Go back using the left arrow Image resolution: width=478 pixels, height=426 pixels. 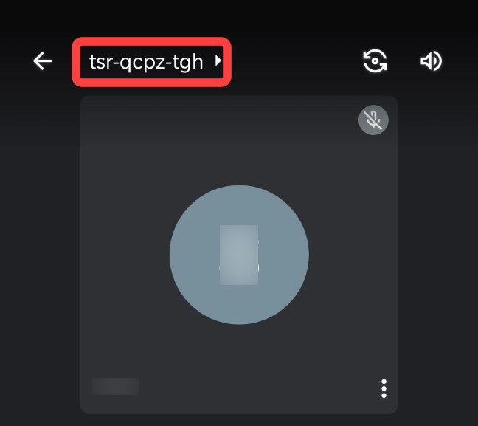click(x=42, y=61)
